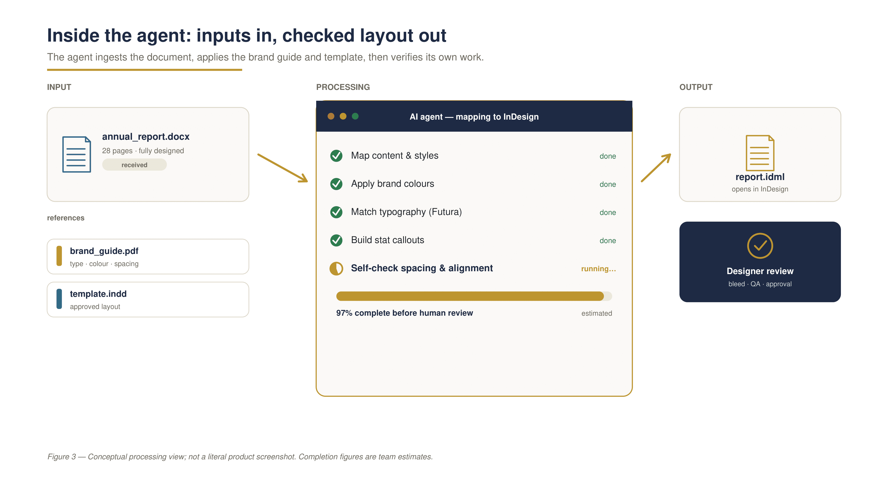888x497 pixels.
Task: Click the 'Map content & styles' step label
Action: (395, 156)
